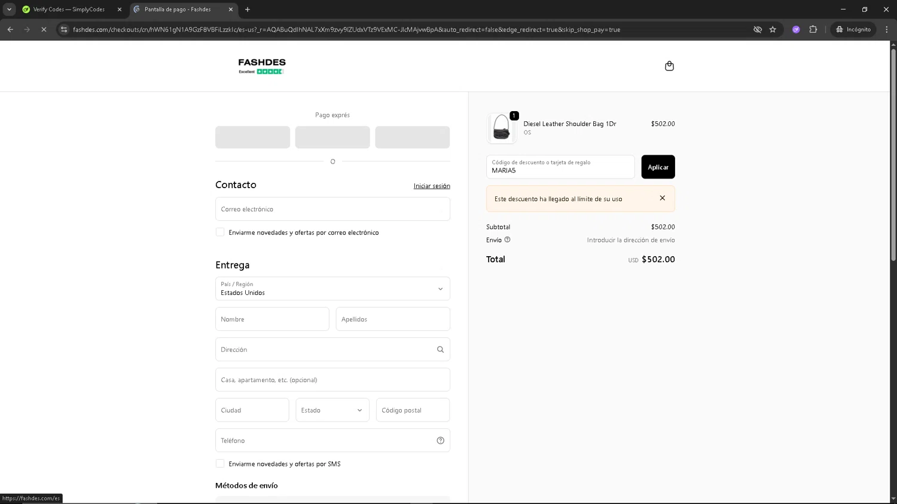Image resolution: width=897 pixels, height=504 pixels.
Task: Click the address search magnifier icon
Action: (440, 350)
